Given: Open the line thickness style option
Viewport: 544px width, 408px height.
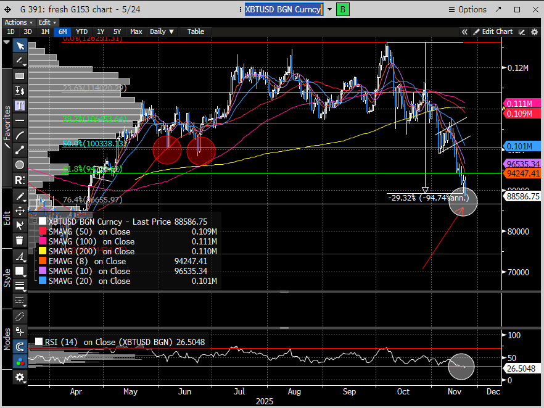Looking at the screenshot, I should [x=20, y=285].
